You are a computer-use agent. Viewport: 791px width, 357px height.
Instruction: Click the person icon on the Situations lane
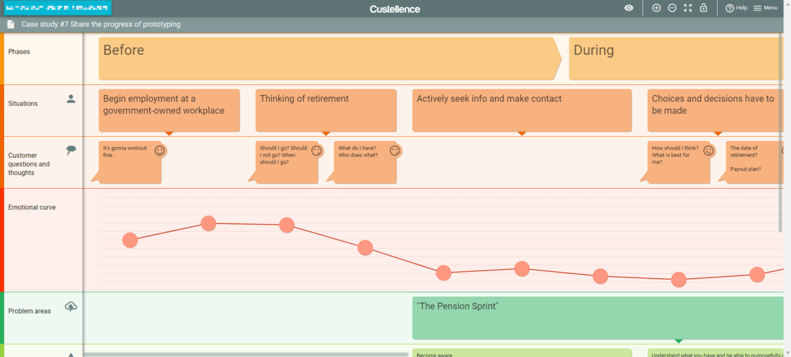coord(71,99)
